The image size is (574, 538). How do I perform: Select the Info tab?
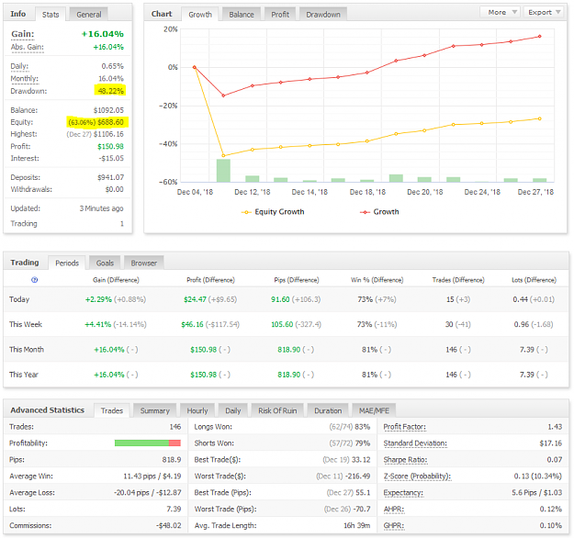pos(18,14)
